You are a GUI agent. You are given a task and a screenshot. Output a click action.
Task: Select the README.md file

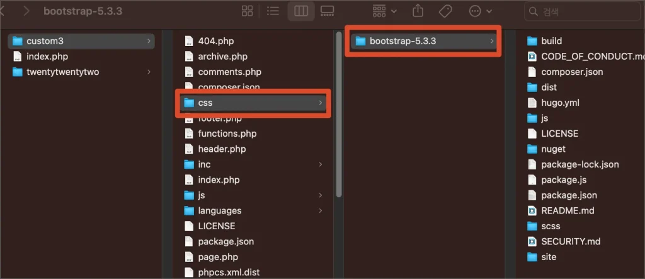567,210
